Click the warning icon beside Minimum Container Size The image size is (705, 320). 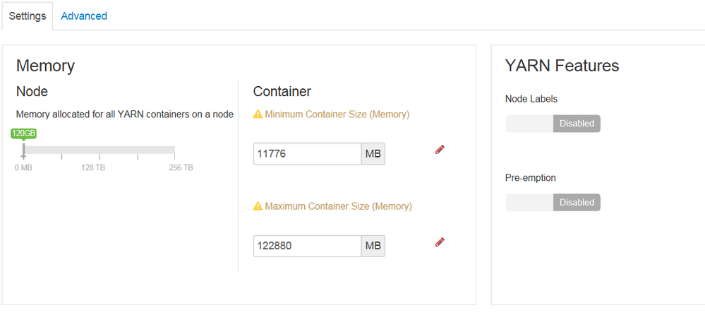pos(258,114)
